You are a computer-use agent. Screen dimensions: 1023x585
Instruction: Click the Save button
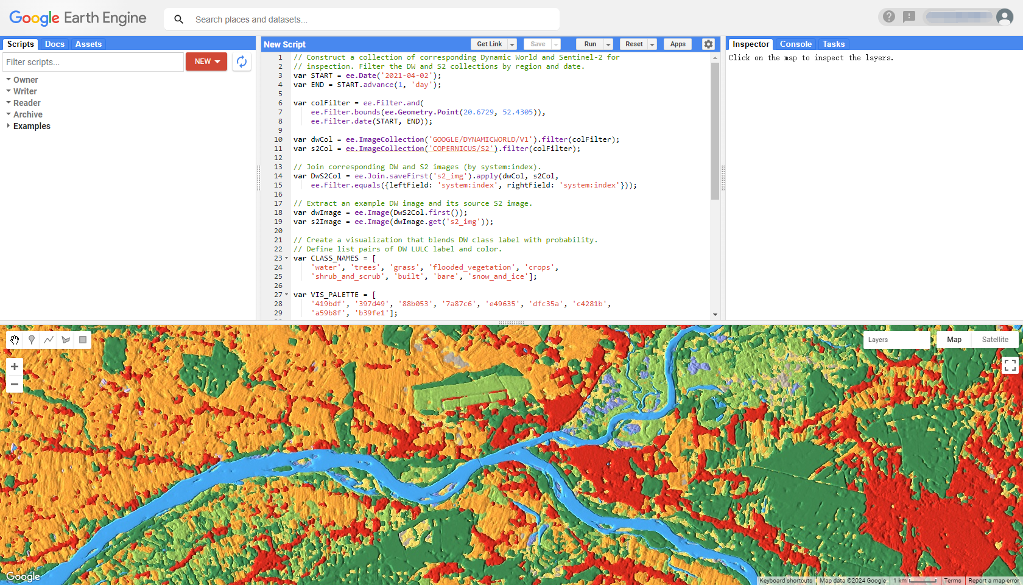click(538, 44)
